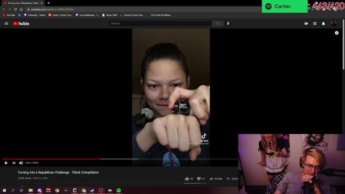Screen dimensions: 345x194
Task: Skip to the next video
Action: tap(14, 163)
